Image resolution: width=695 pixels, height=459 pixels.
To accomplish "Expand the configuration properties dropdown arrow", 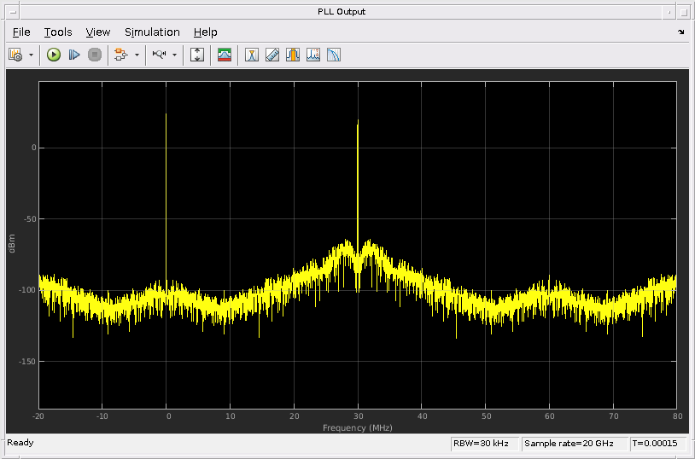I will 32,55.
